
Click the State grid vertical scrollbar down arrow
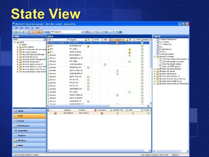151,103
